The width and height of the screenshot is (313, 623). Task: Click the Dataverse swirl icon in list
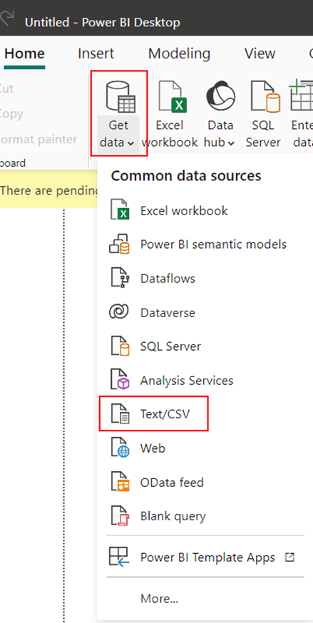119,312
